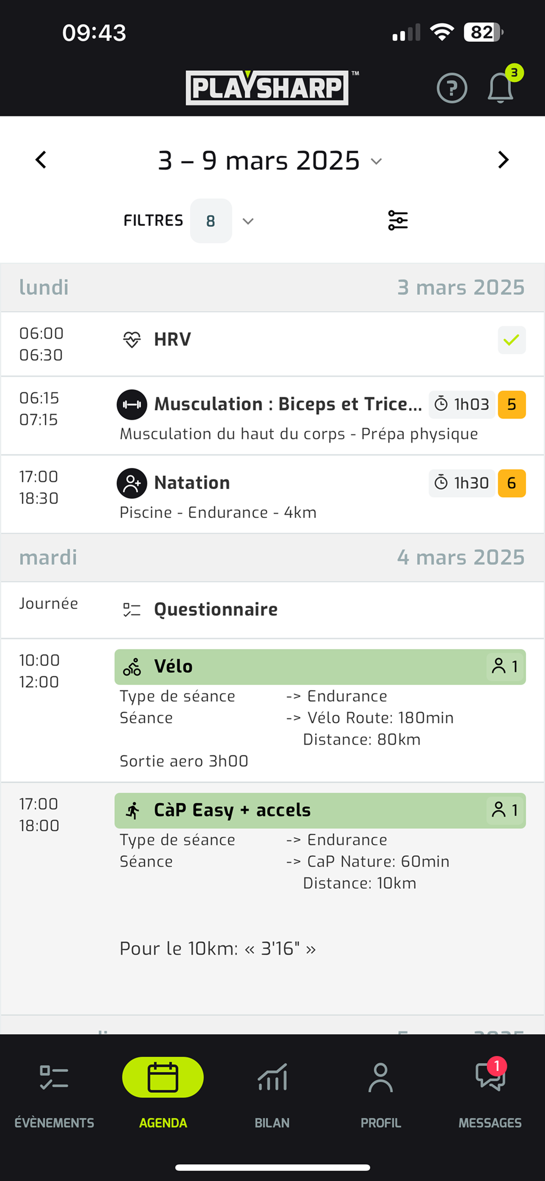This screenshot has width=545, height=1181.
Task: Switch to the BILAN tab
Action: coord(272,1091)
